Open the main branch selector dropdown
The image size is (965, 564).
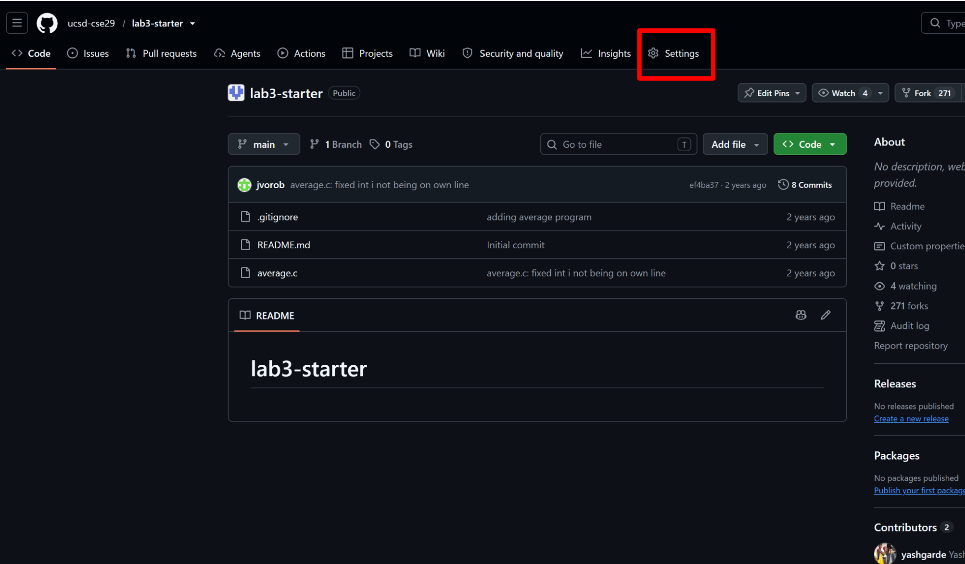[264, 144]
